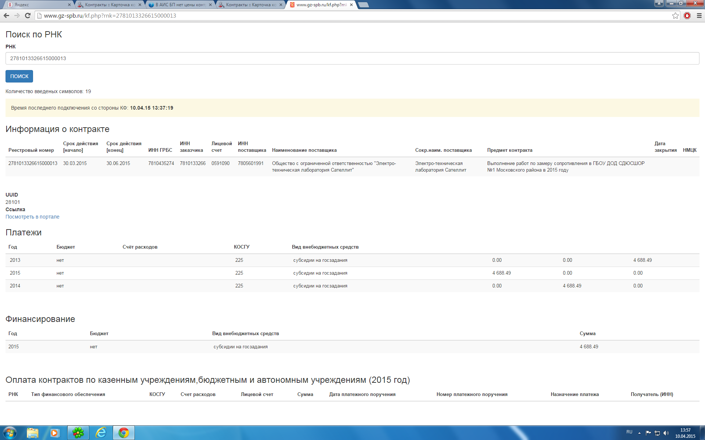Open Windows Start orb button
Image resolution: width=705 pixels, height=440 pixels.
10,433
